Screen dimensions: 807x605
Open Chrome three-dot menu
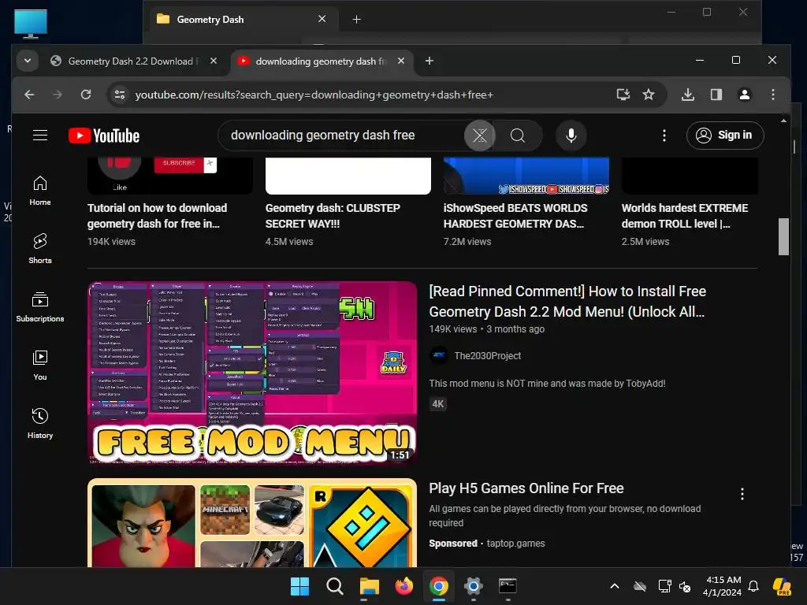[x=773, y=95]
